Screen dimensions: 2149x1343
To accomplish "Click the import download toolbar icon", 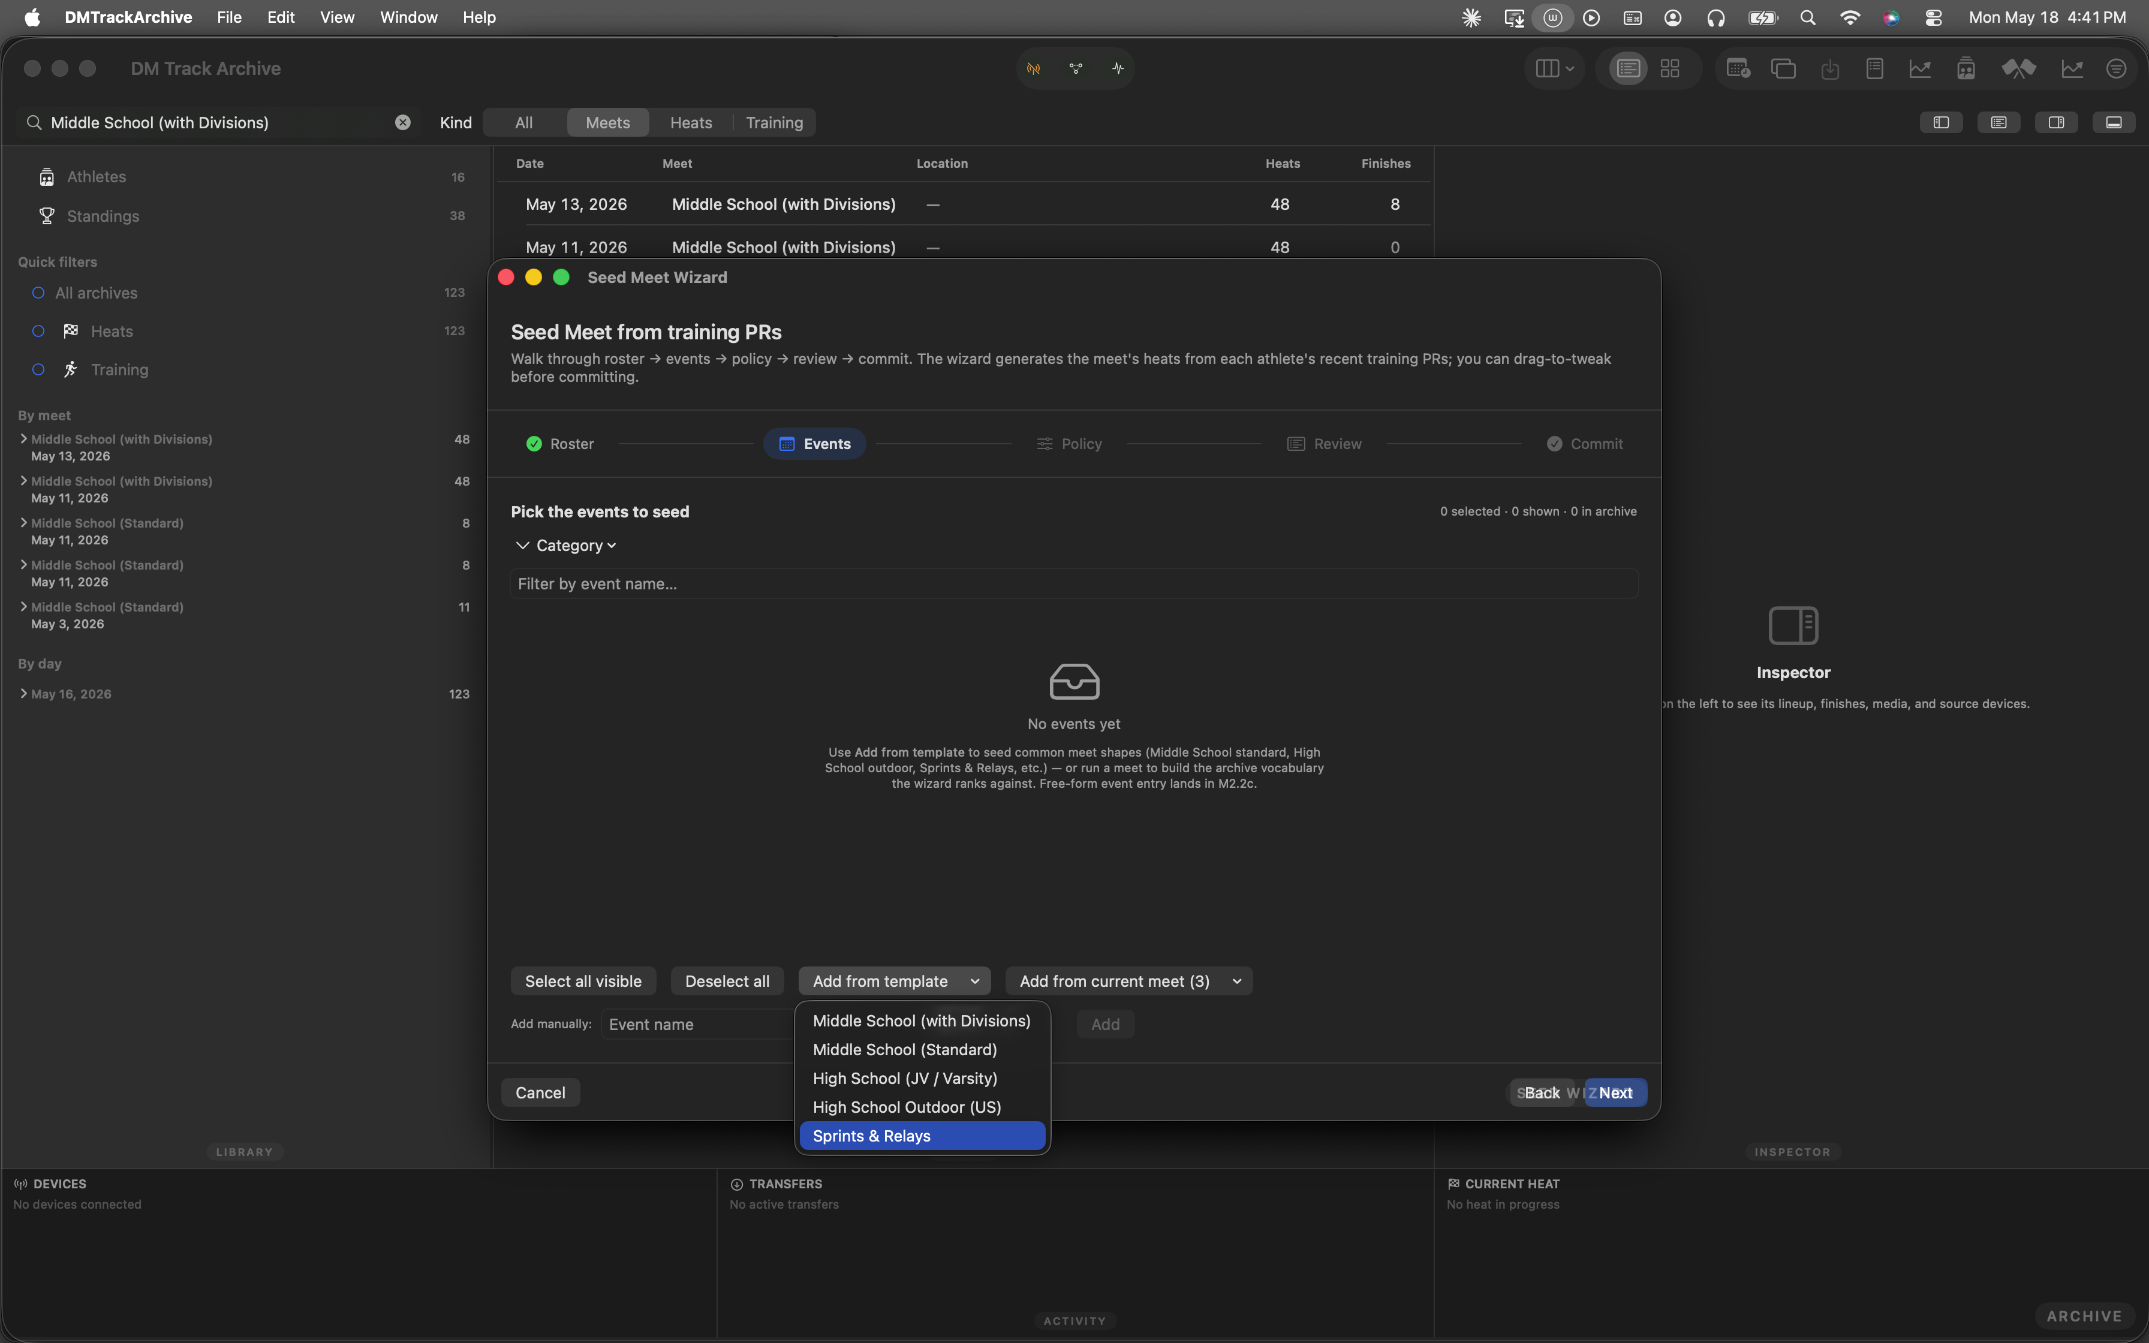I will point(1829,68).
